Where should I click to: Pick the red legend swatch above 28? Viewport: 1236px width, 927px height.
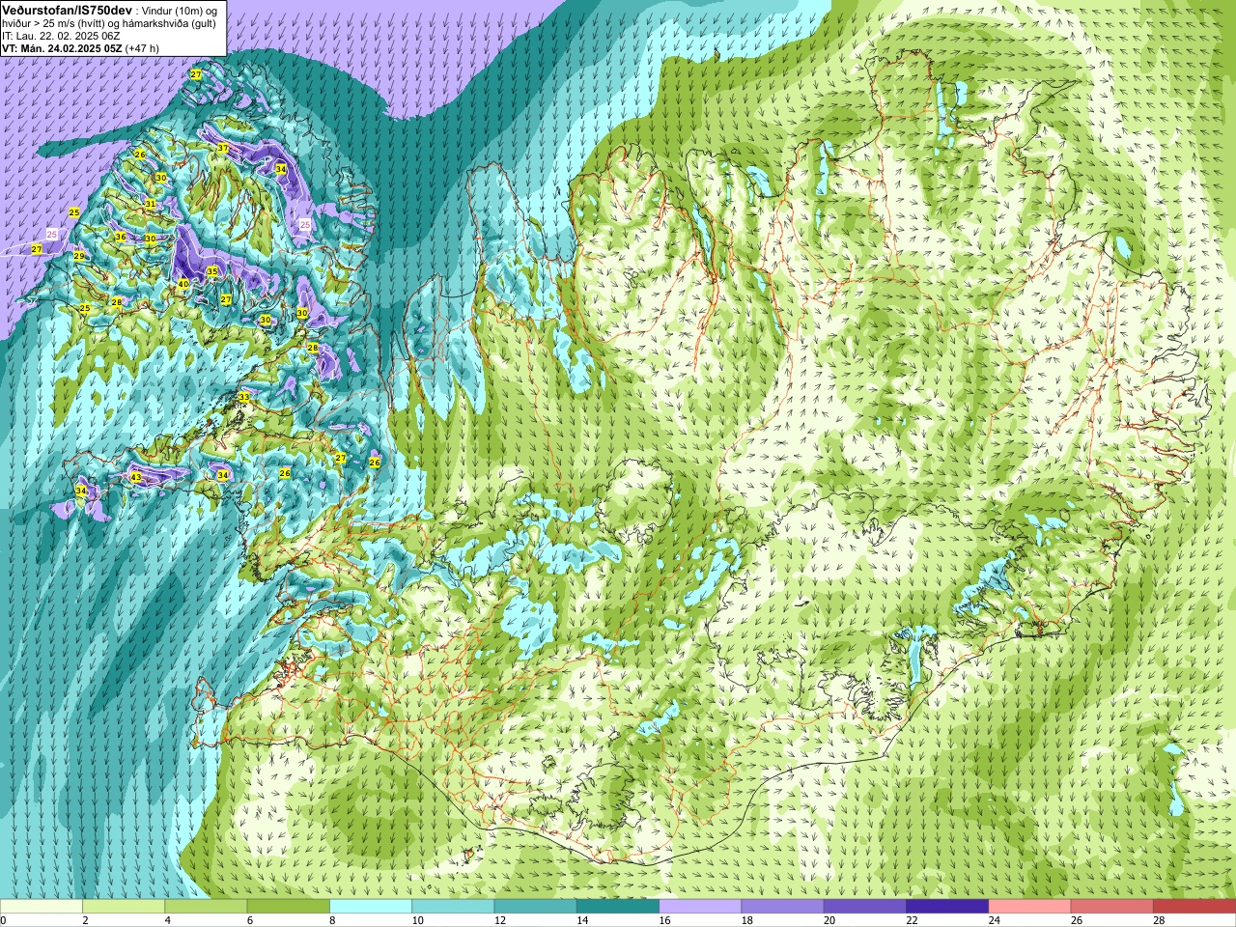coord(1194,907)
